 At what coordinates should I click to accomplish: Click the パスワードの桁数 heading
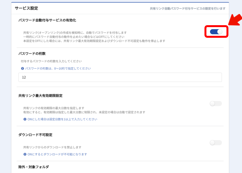tap(32, 54)
